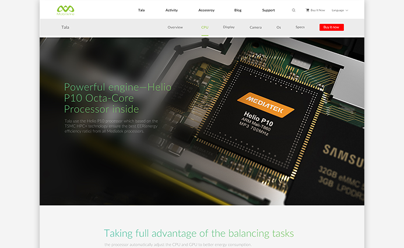Click the shopping cart icon
404x248 pixels.
[308, 10]
